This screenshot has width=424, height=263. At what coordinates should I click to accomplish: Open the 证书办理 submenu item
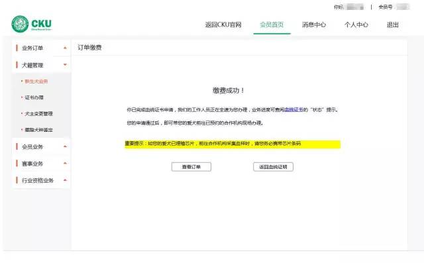point(34,97)
